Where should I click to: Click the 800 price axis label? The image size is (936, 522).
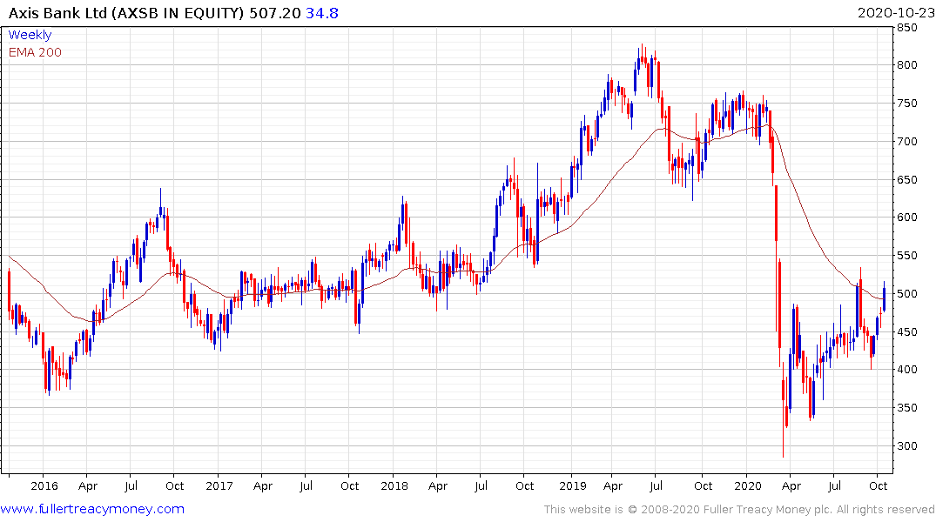907,65
